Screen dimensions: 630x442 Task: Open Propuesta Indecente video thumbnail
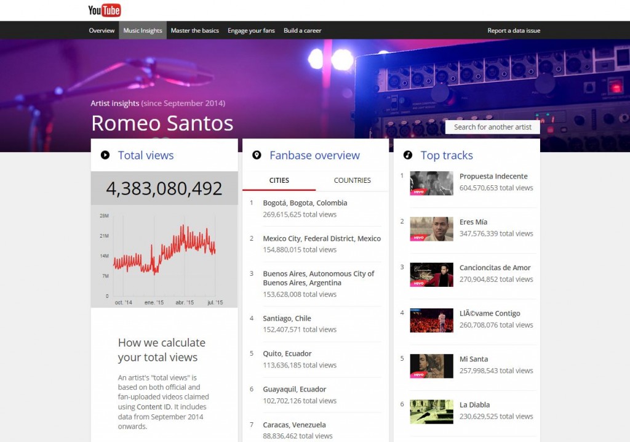(431, 183)
